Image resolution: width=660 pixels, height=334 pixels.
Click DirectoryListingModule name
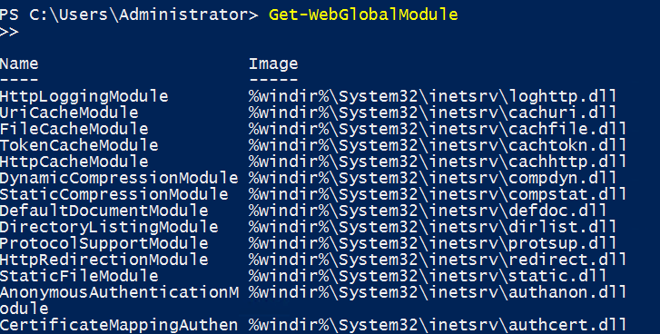tap(109, 227)
